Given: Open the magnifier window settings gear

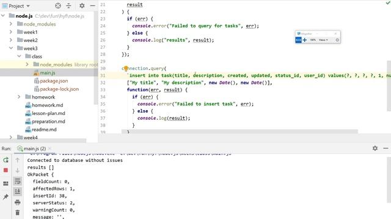Looking at the screenshot, I should [x=337, y=40].
